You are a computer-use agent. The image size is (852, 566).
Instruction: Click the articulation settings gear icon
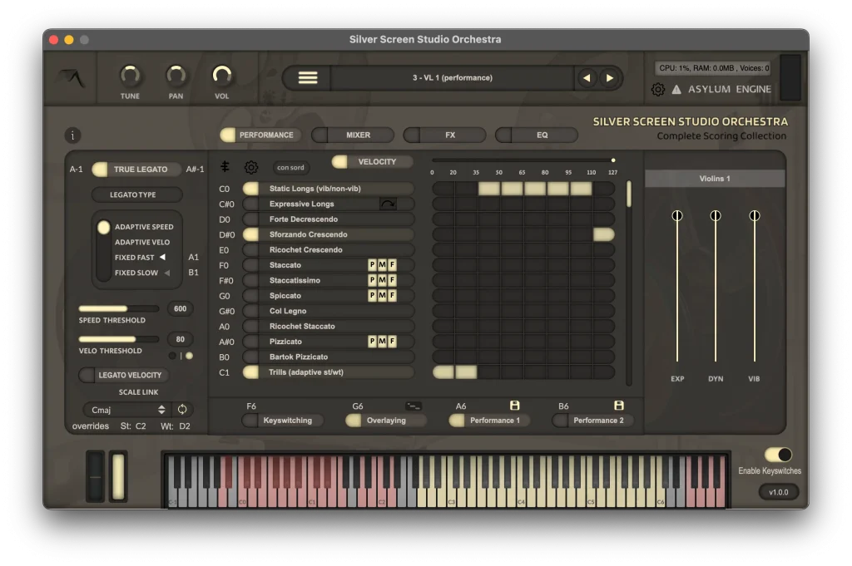pos(251,167)
